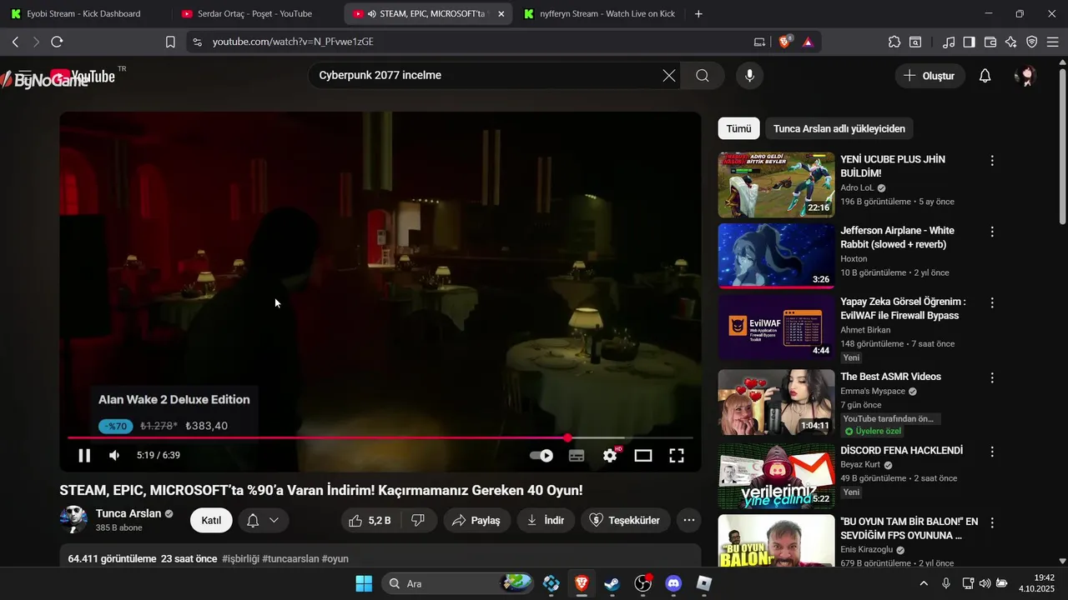Open the YouTube guide hamburger menu
1068x600 pixels.
pos(24,76)
